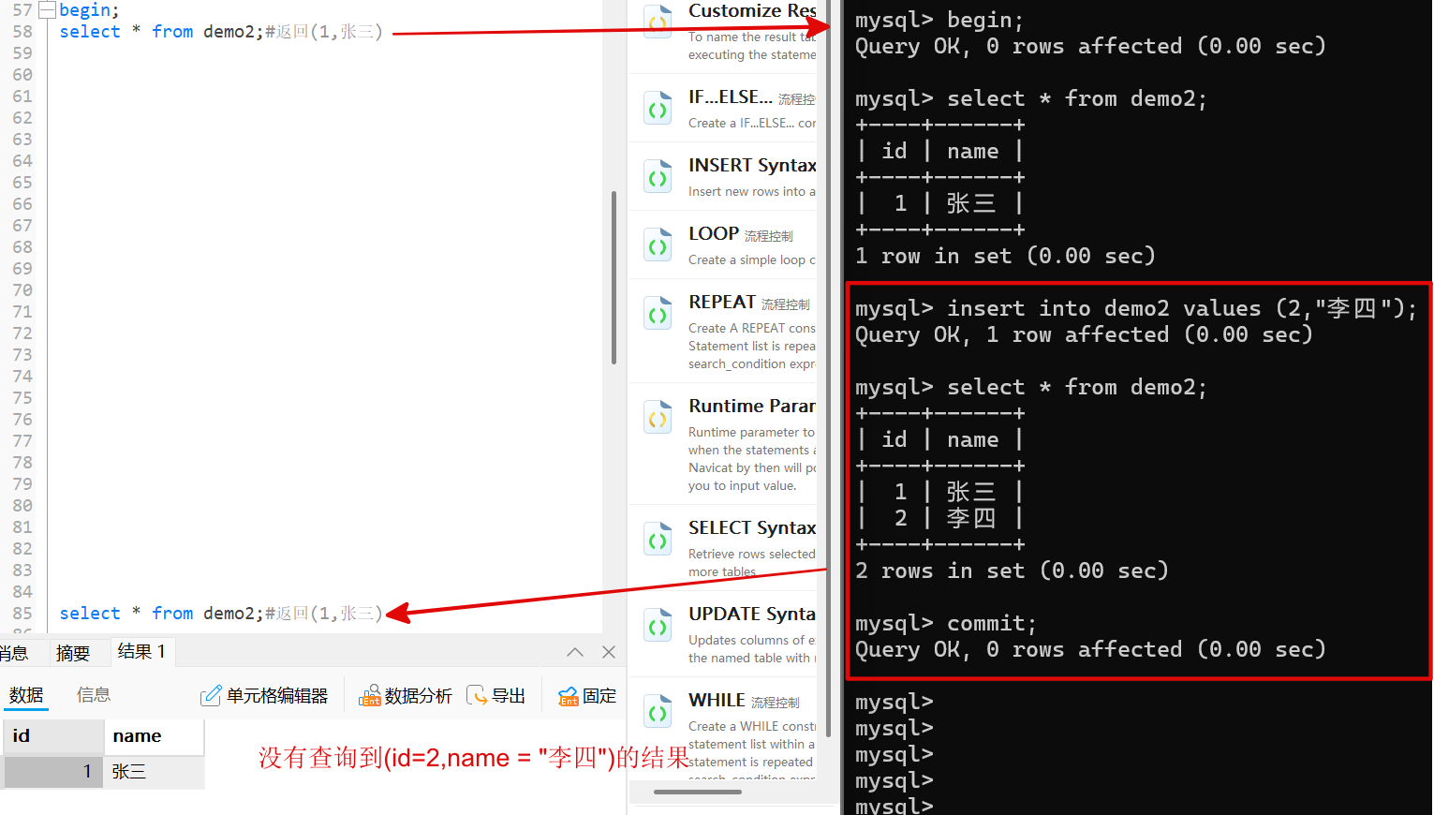
Task: Click the 导出 button label
Action: [509, 696]
